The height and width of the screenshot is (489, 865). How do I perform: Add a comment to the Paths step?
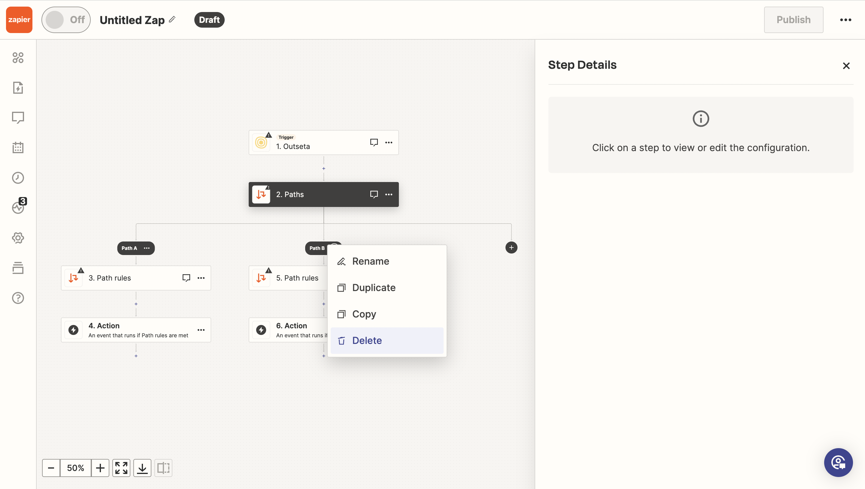click(374, 194)
